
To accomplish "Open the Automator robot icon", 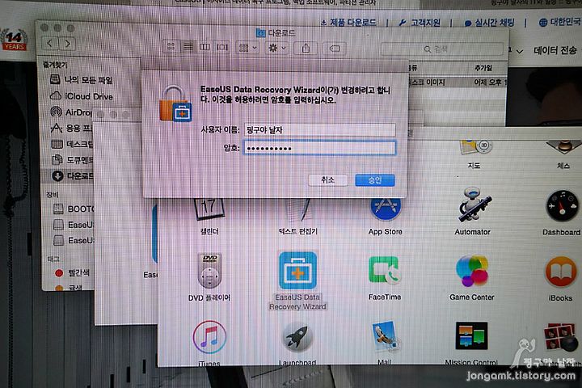I will tap(473, 205).
